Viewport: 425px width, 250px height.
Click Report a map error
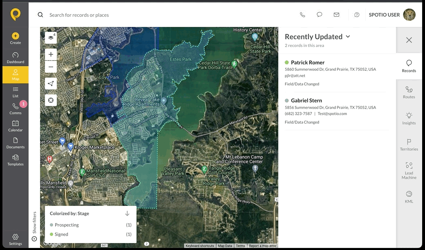tap(263, 246)
